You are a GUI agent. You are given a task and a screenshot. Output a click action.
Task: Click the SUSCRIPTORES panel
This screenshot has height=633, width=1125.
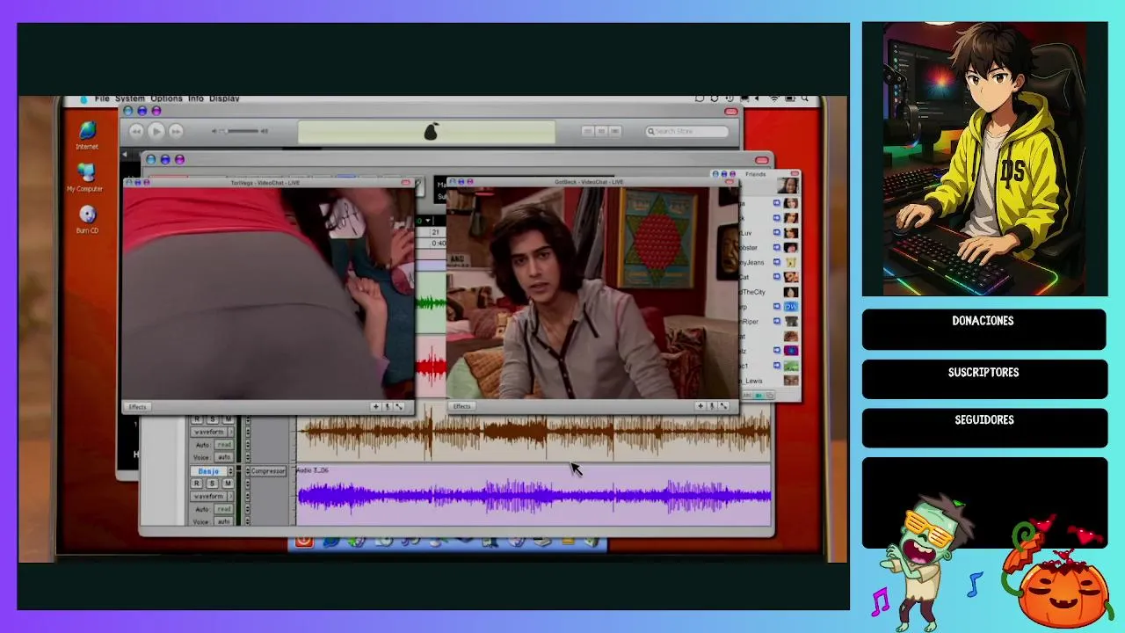point(983,379)
